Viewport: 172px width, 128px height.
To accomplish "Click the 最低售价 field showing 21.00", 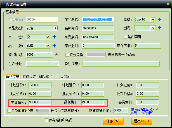I will pos(93,102).
